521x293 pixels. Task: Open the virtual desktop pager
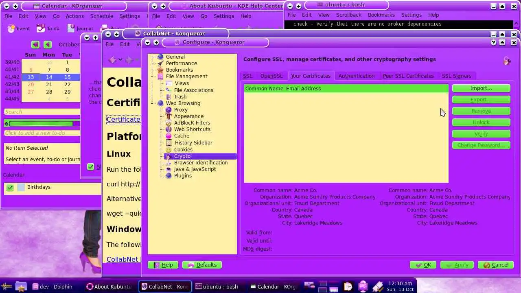(x=329, y=286)
